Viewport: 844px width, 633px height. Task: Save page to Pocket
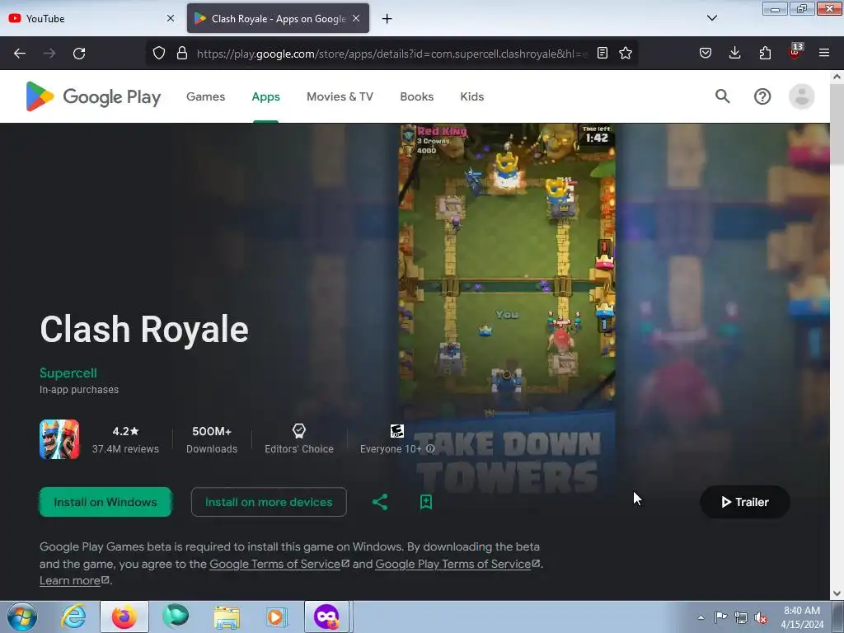pyautogui.click(x=706, y=53)
